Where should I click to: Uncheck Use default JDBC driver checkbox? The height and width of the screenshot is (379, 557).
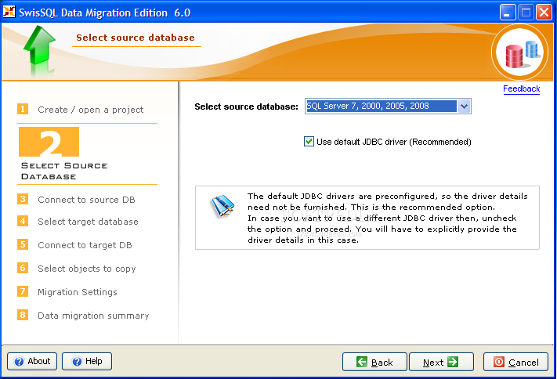(309, 142)
